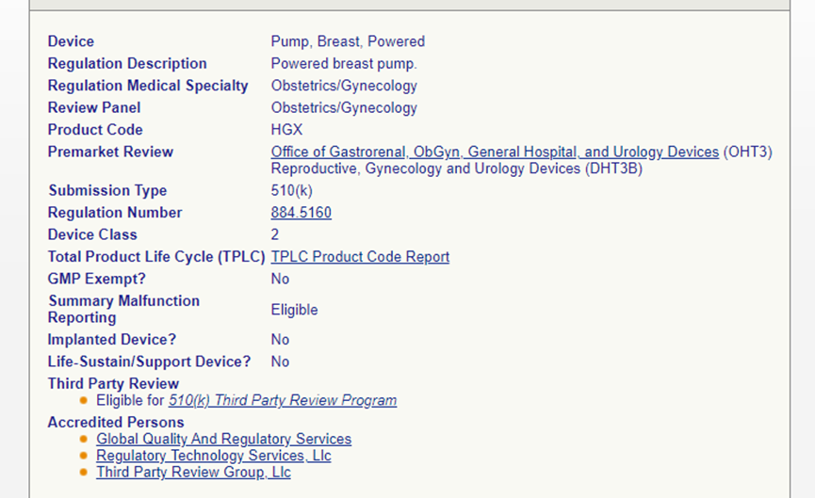Click the Third Party Review heading

pyautogui.click(x=113, y=384)
